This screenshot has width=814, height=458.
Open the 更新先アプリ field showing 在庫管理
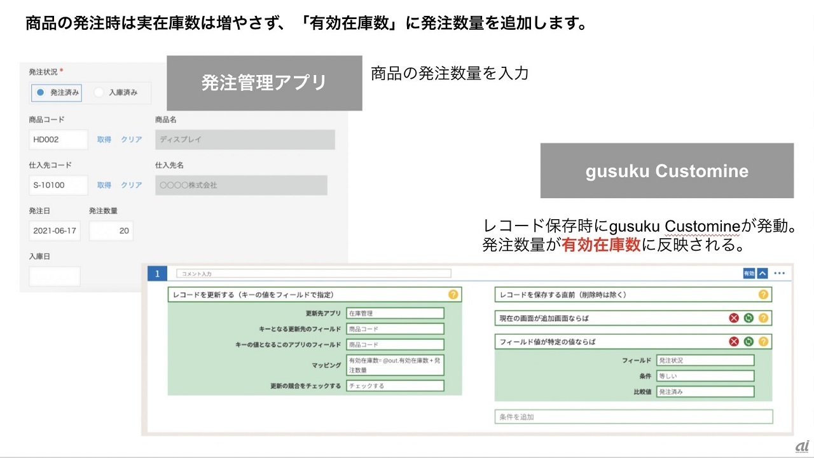tap(395, 313)
